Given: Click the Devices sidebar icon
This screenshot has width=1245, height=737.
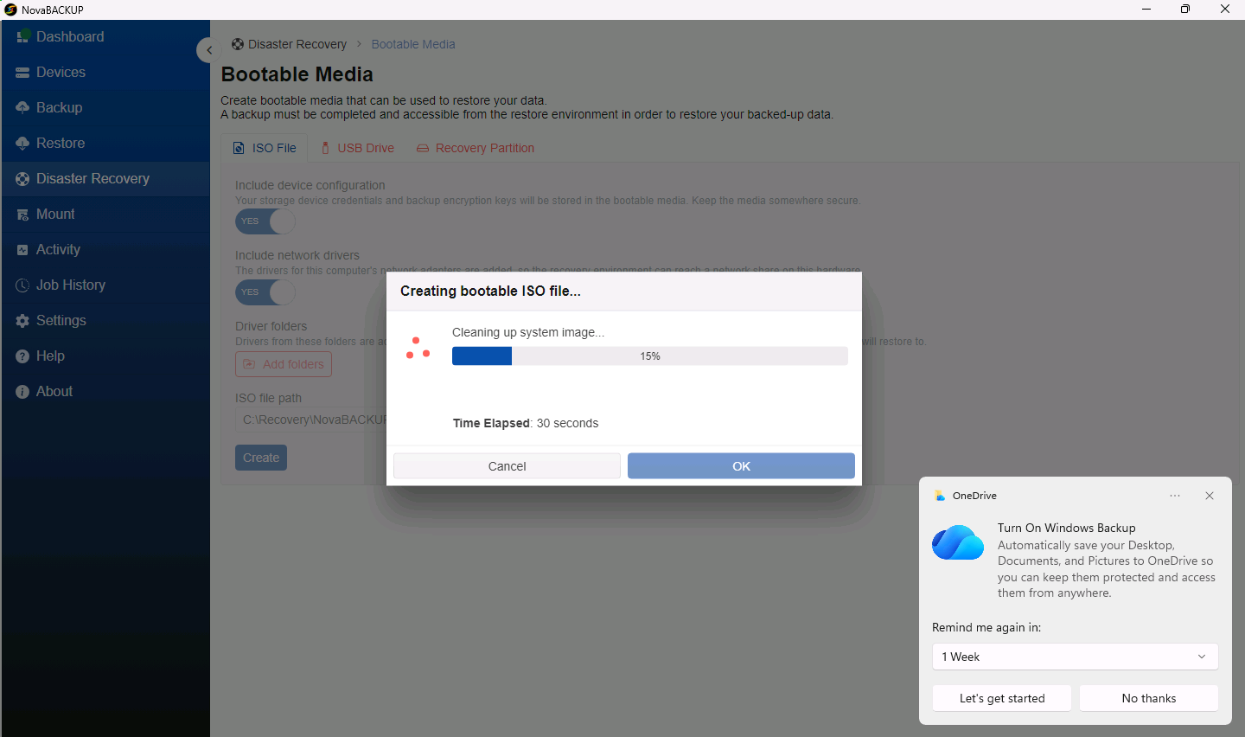Looking at the screenshot, I should pos(22,73).
